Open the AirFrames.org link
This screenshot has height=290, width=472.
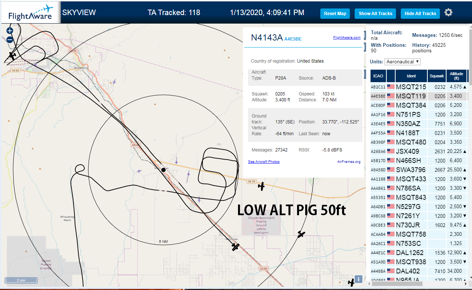[349, 162]
